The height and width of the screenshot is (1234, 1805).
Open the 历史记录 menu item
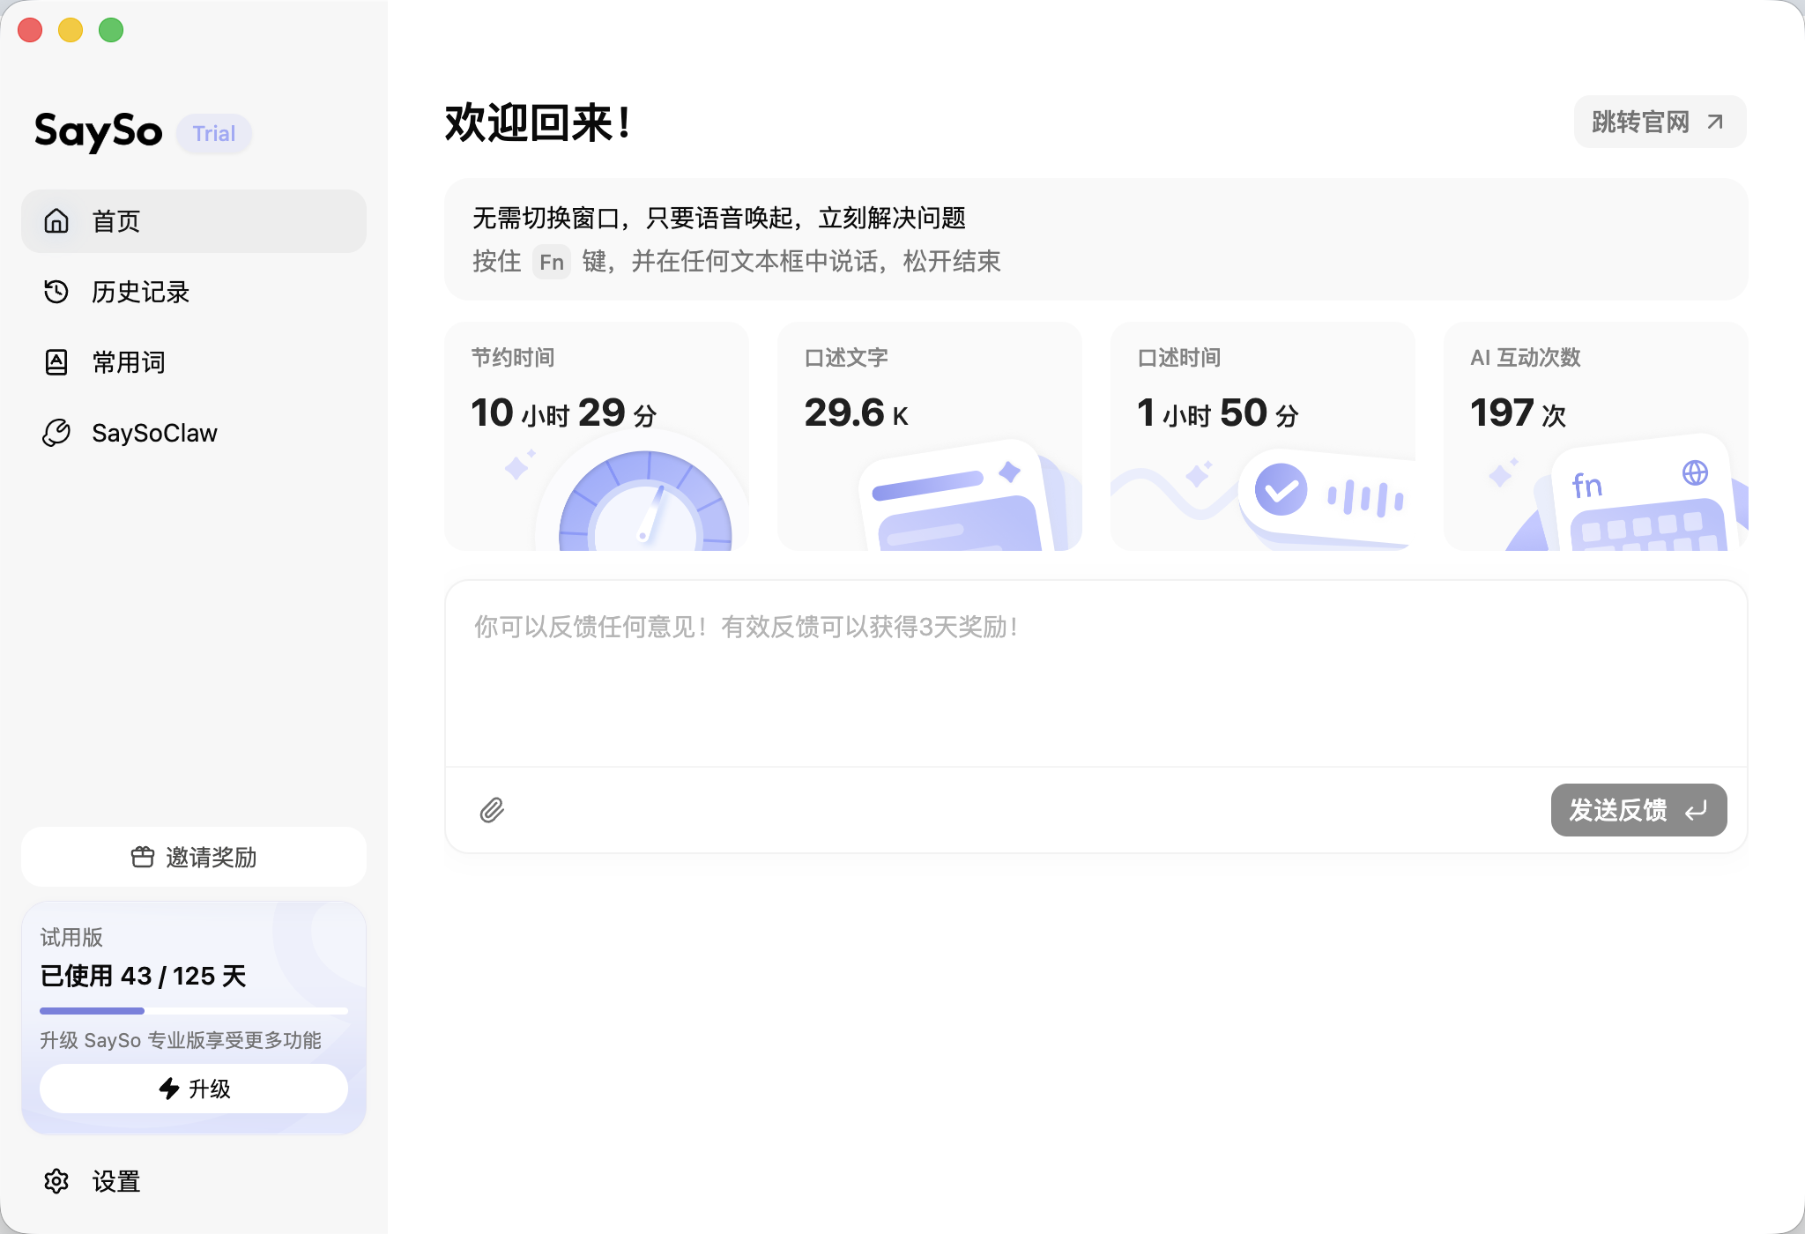tap(141, 292)
